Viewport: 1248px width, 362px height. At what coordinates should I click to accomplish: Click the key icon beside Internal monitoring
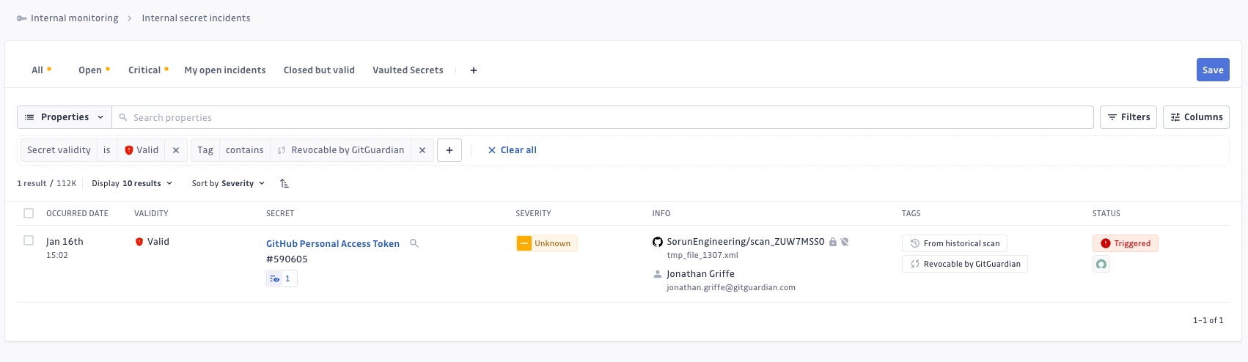pos(22,18)
